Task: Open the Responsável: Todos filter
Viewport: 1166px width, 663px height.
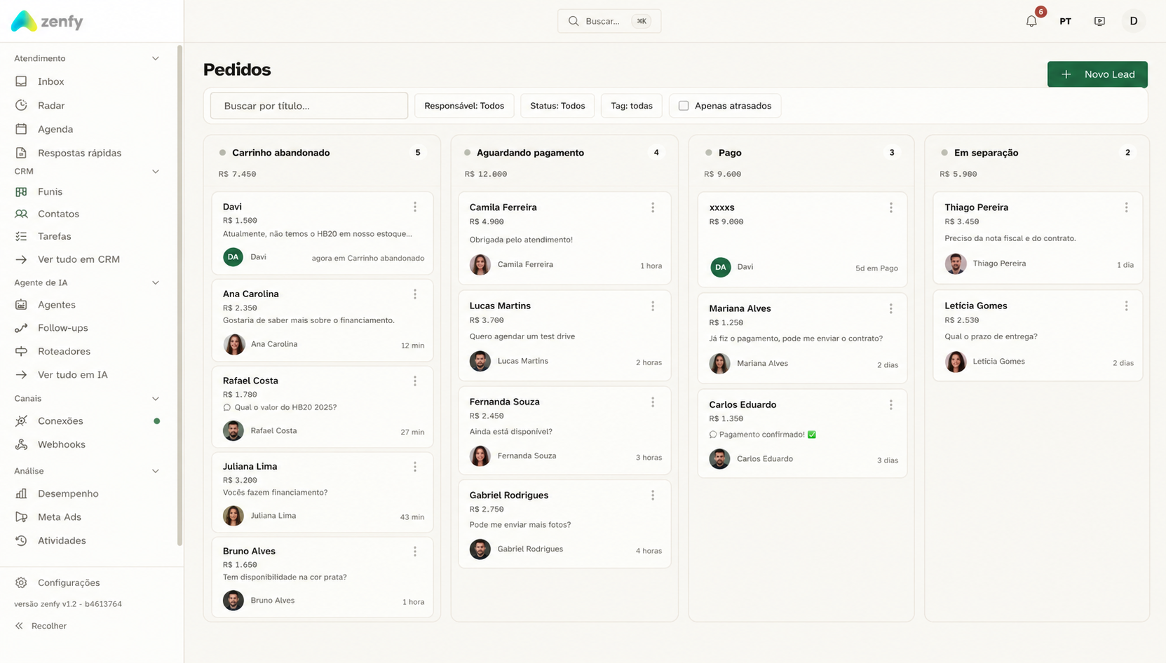Action: tap(464, 106)
